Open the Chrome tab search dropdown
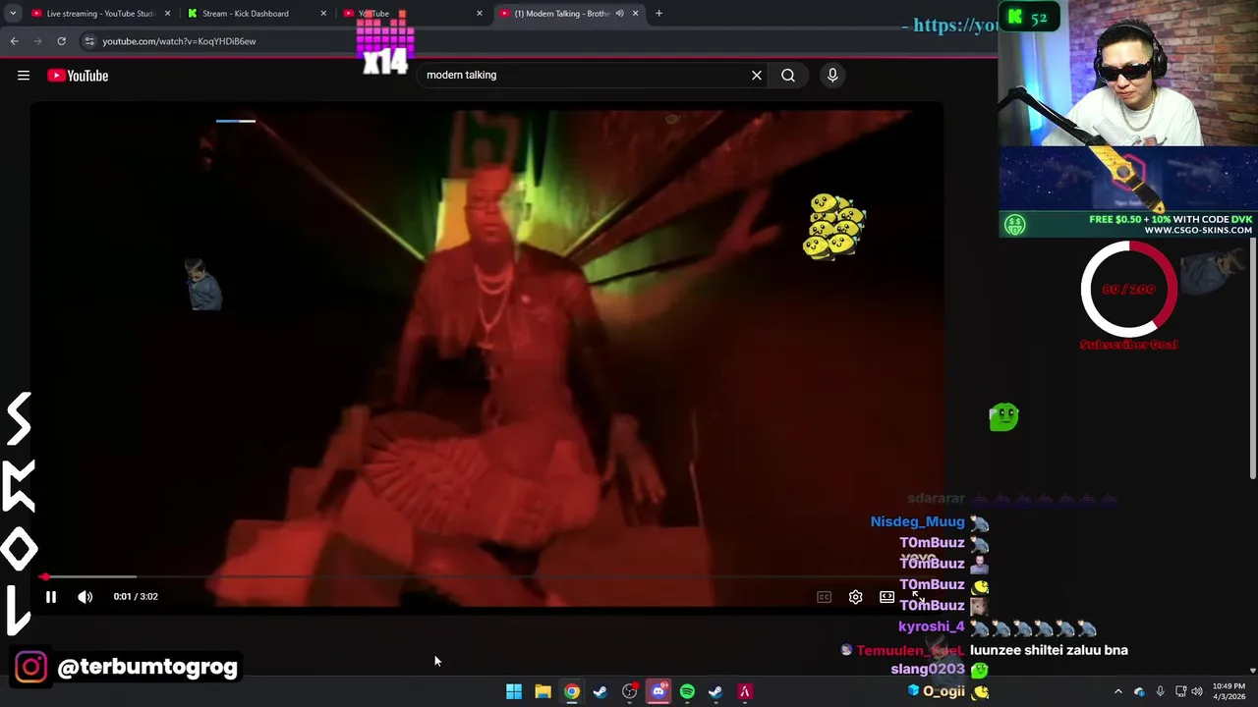The image size is (1258, 707). [x=13, y=14]
